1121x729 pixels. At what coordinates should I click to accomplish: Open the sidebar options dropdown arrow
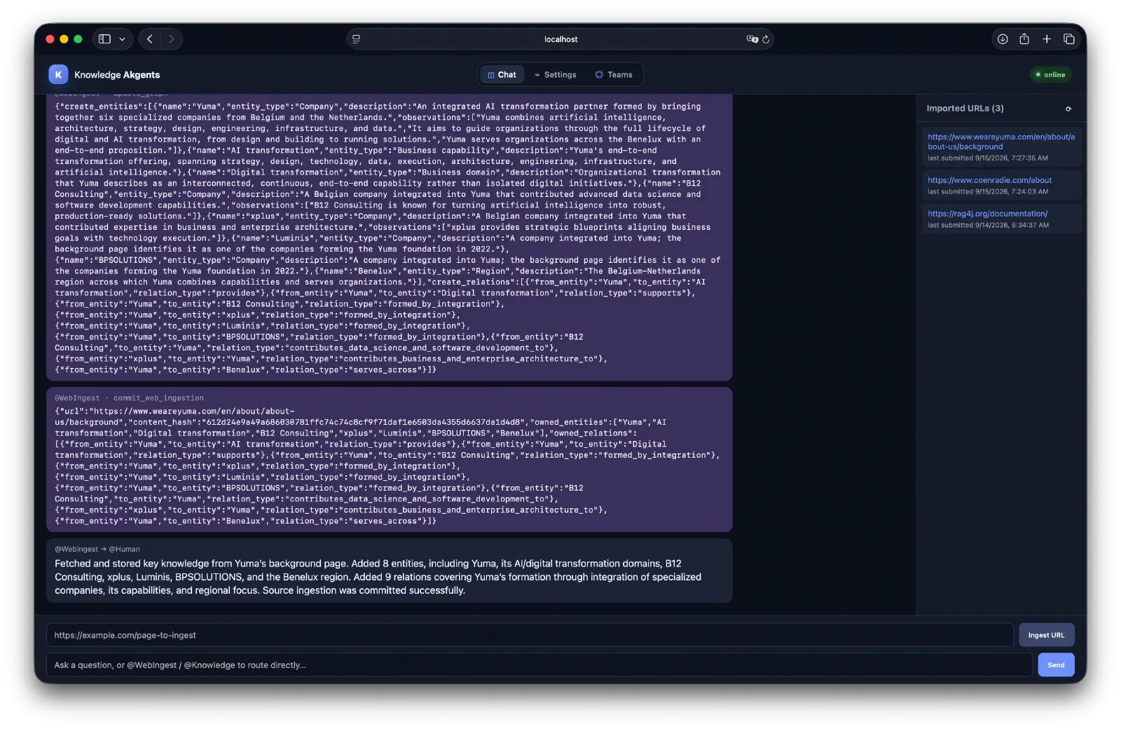[122, 39]
